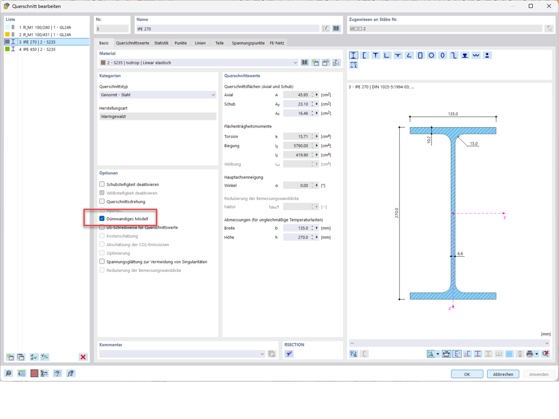Viewport: 559px width, 419px height.
Task: Open the Spannungspunkte tab
Action: tap(248, 43)
